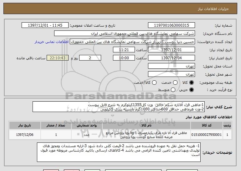Click the label توضیحات خریدار
Image resolution: width=241 pixels, height=171 pixels.
[x=218, y=152]
